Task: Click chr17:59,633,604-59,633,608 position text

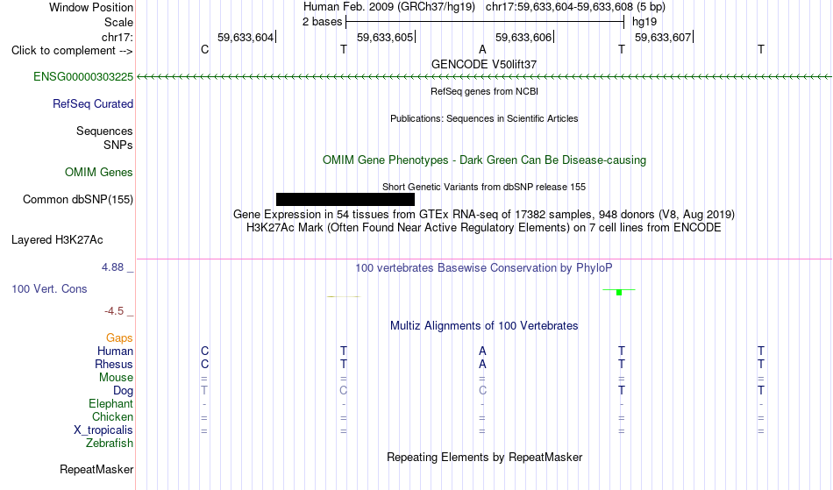Action: 559,7
